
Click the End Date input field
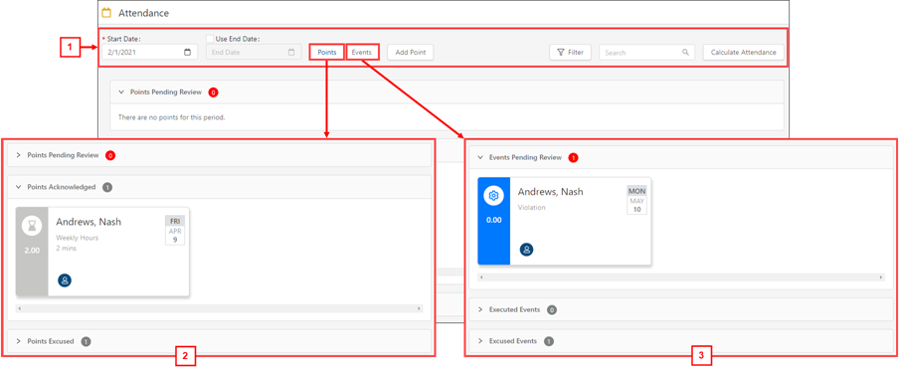tap(254, 52)
